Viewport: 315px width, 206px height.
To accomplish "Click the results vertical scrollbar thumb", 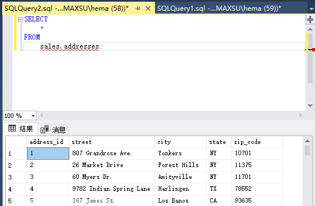I will (307, 150).
